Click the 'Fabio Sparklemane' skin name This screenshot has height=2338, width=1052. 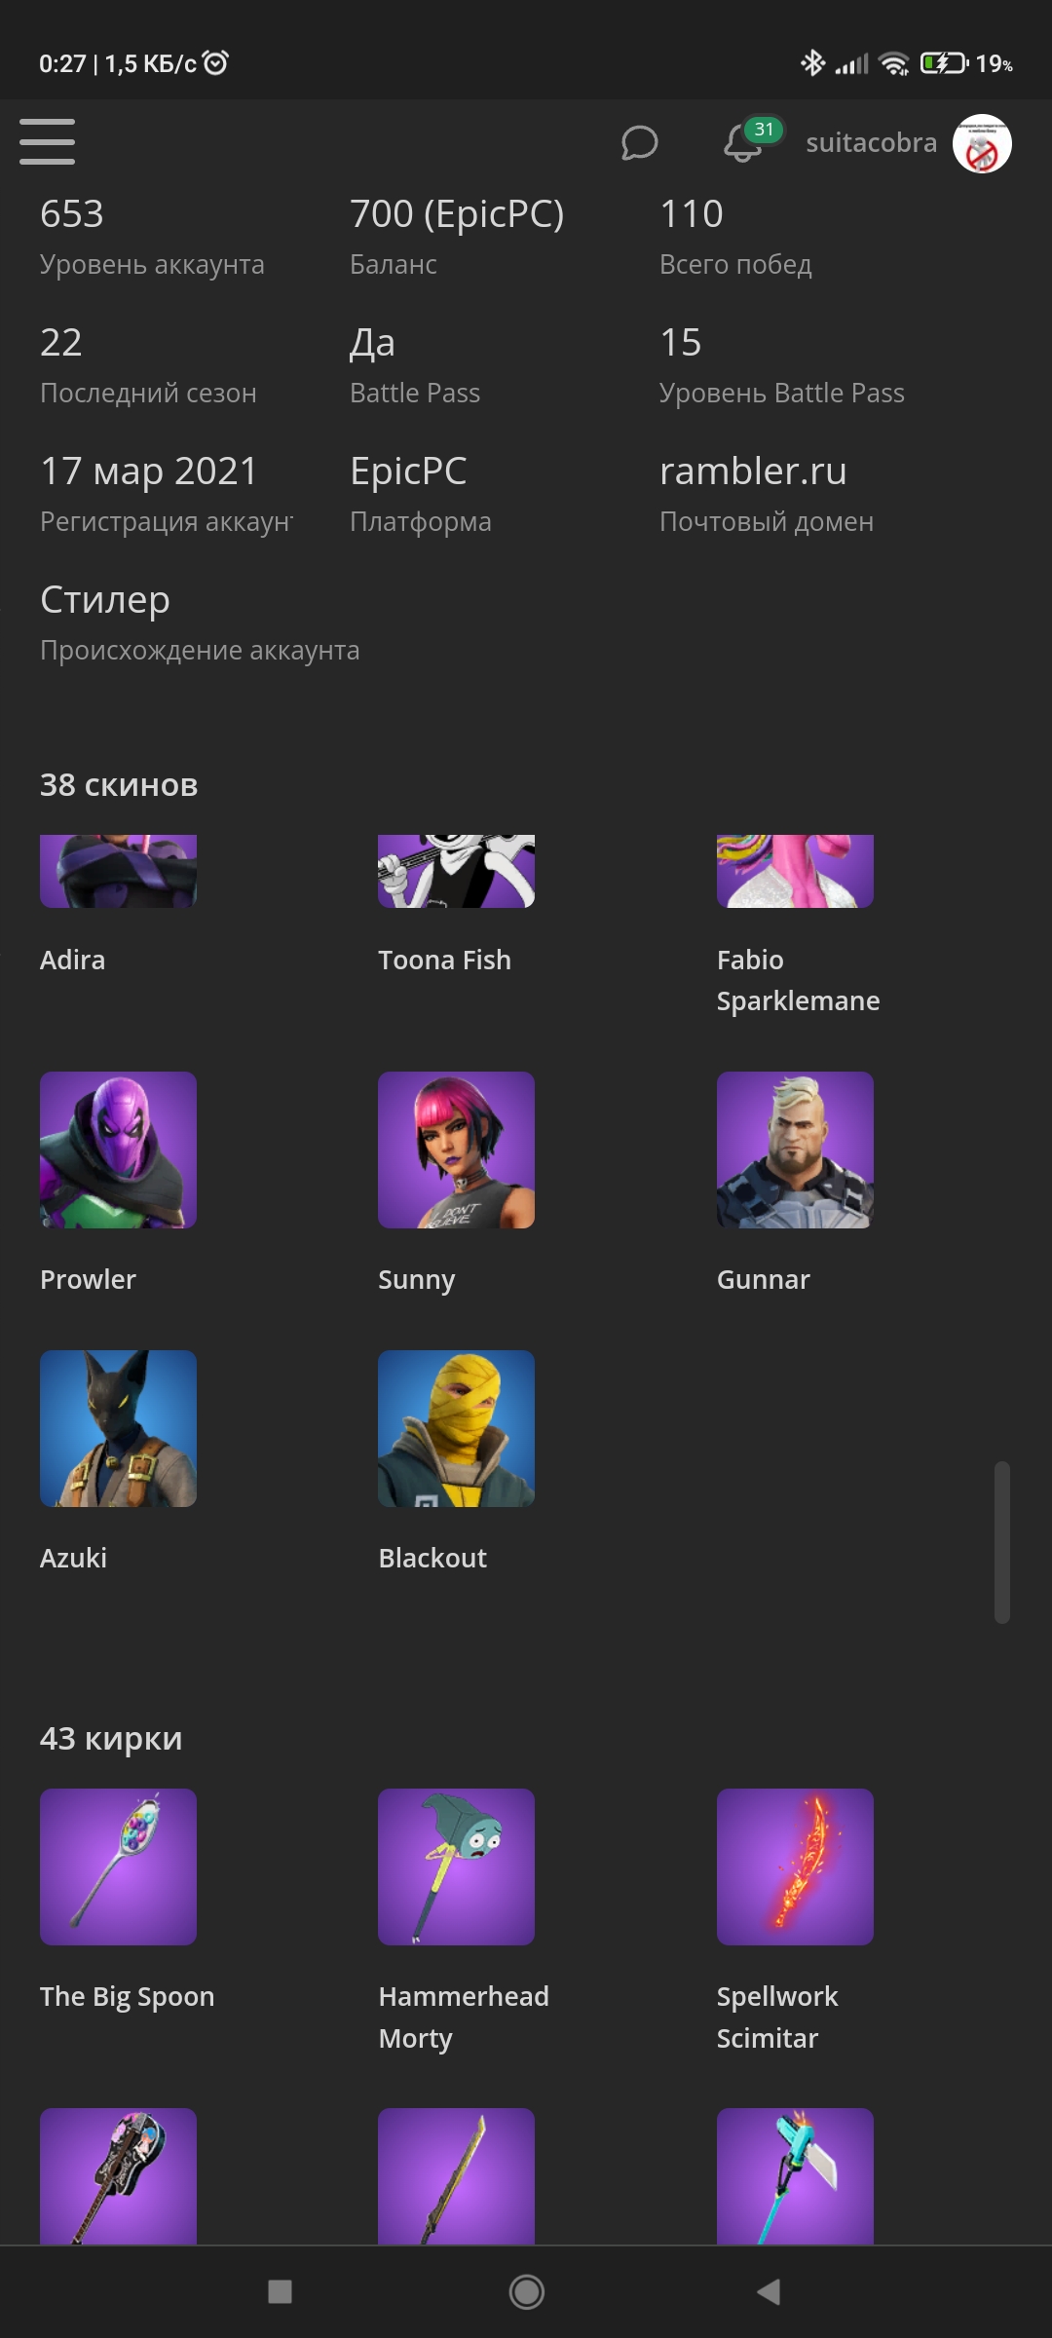tap(798, 981)
